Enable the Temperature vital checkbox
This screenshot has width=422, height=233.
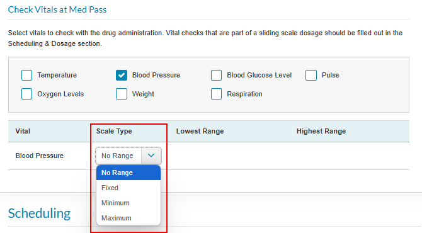click(x=26, y=75)
